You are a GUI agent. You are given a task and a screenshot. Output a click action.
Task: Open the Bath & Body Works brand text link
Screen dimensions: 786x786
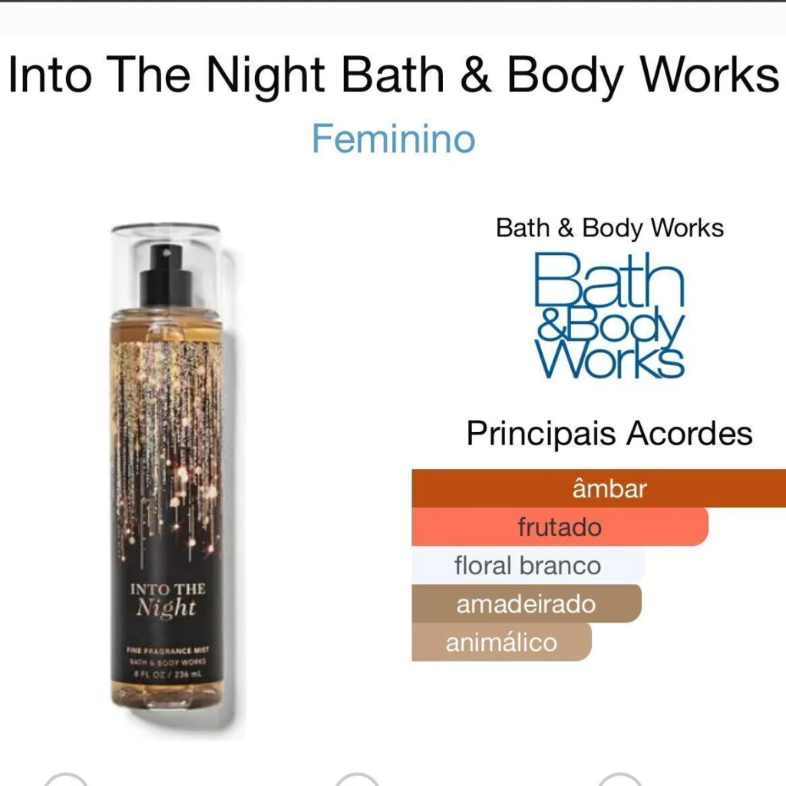pyautogui.click(x=609, y=228)
